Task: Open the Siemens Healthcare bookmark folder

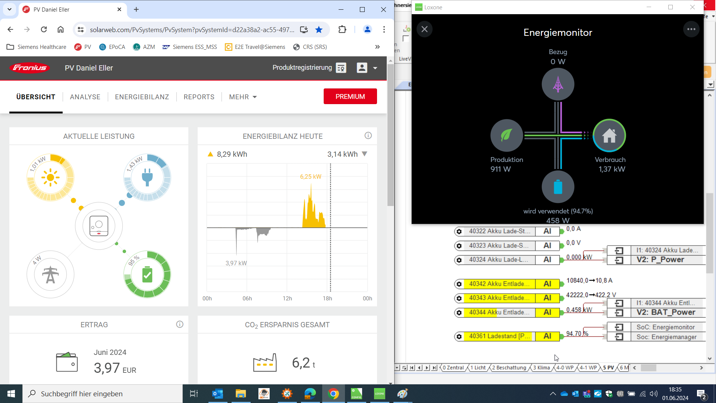Action: pyautogui.click(x=37, y=47)
